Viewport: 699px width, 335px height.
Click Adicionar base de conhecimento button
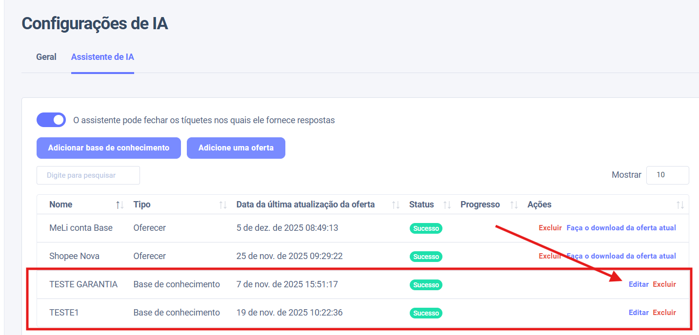(x=108, y=148)
